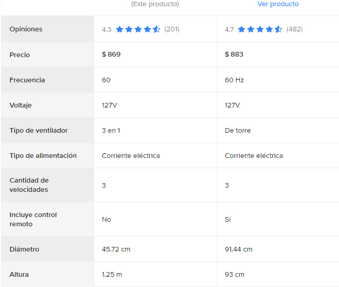The width and height of the screenshot is (339, 287).
Task: Click fourth star of 4.3 rating
Action: 147,29
